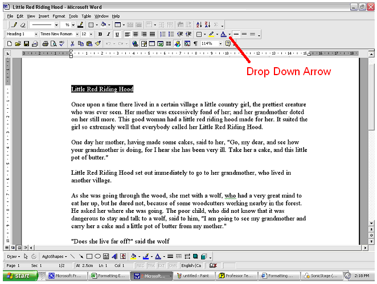Open the Table menu
377x284 pixels.
click(86, 17)
